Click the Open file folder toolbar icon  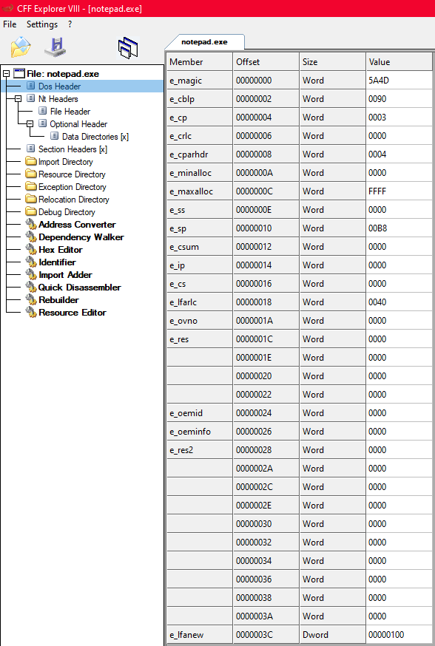point(21,47)
